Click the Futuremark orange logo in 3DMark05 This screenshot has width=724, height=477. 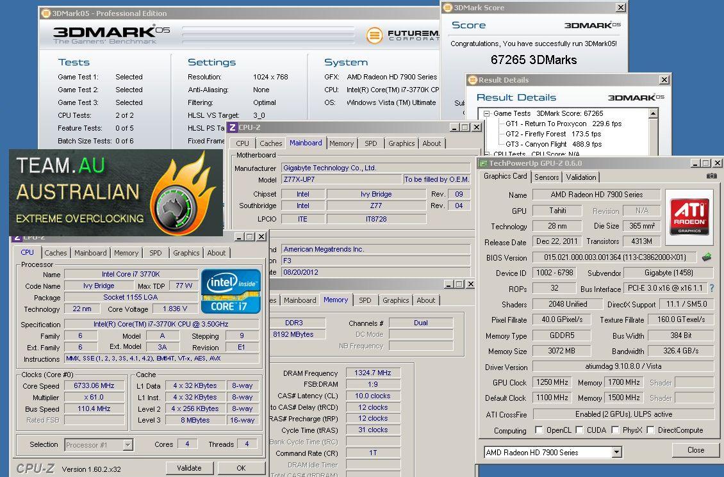pos(374,35)
